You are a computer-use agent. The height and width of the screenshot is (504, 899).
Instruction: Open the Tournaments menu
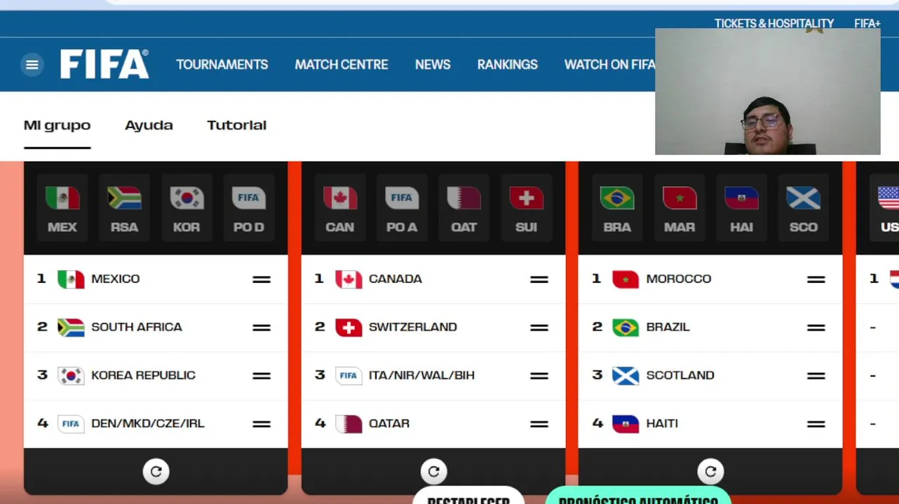pos(222,64)
